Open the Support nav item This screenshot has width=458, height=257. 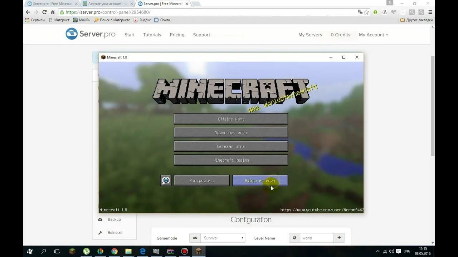201,35
